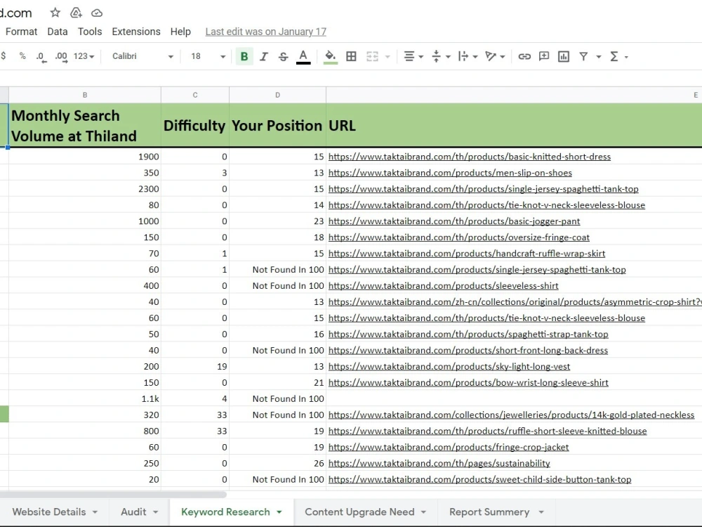Image resolution: width=702 pixels, height=527 pixels.
Task: Open the text color picker
Action: pyautogui.click(x=303, y=56)
